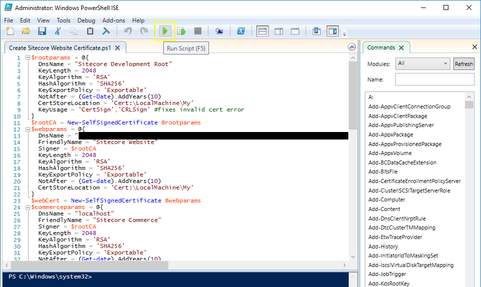Image resolution: width=481 pixels, height=287 pixels.
Task: Select Add-AppvClientConnectionGroup command
Action: click(x=409, y=106)
